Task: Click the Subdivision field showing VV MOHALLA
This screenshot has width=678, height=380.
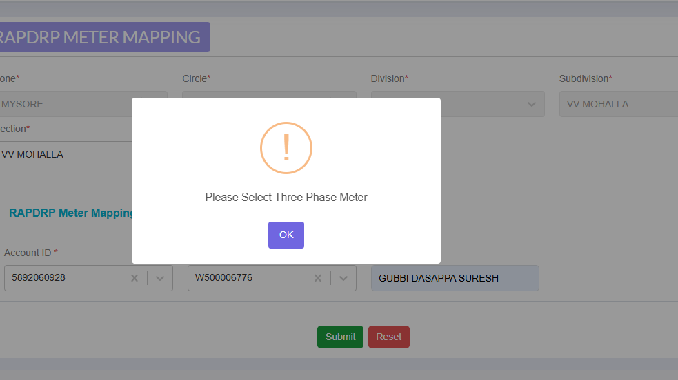Action: pyautogui.click(x=617, y=104)
